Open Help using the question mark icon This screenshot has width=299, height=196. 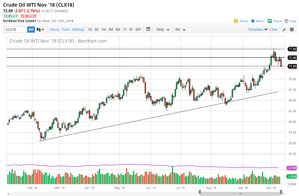(x=290, y=21)
